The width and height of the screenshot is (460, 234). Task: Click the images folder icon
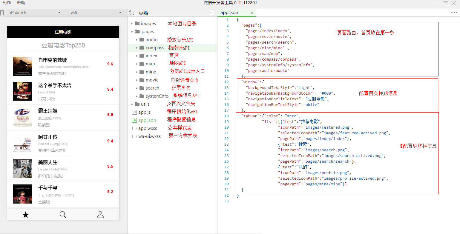[x=137, y=24]
